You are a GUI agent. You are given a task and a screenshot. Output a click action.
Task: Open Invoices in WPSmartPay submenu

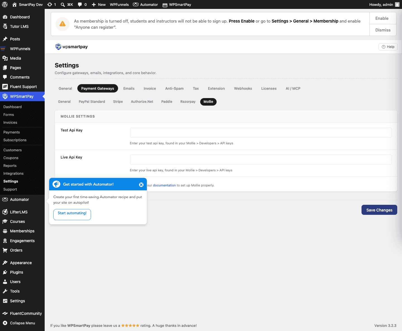coord(10,123)
